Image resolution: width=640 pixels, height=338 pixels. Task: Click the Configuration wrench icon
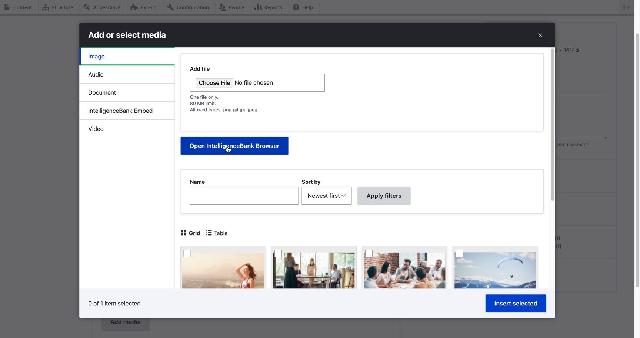(x=170, y=7)
